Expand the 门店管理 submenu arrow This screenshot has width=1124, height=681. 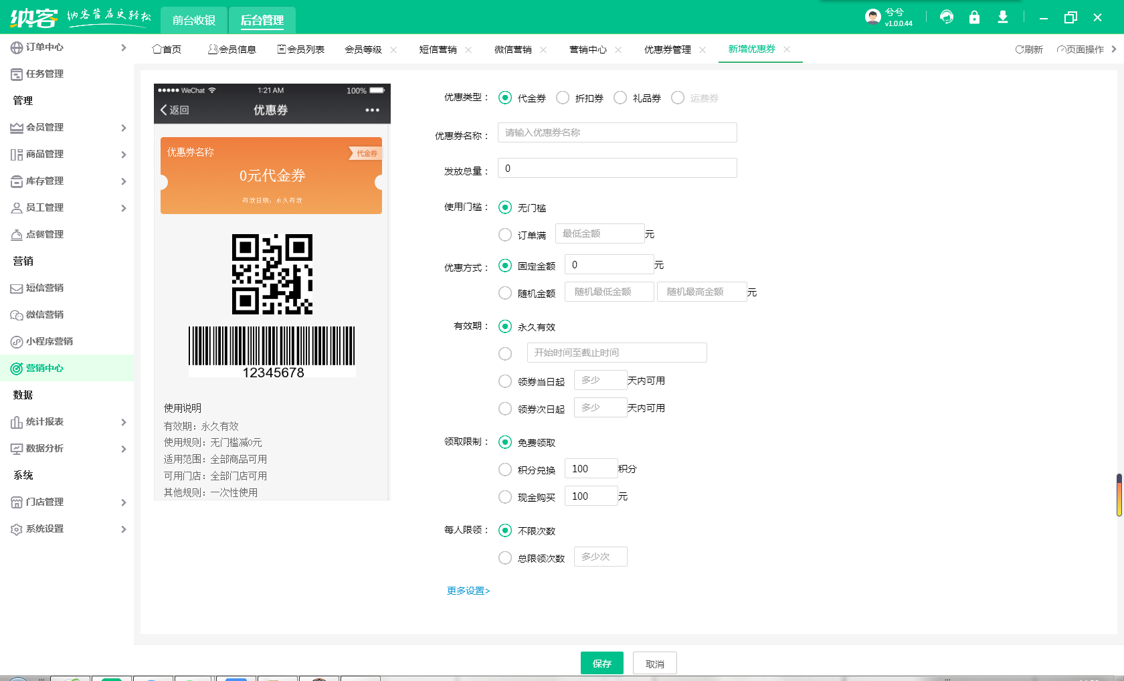point(124,502)
